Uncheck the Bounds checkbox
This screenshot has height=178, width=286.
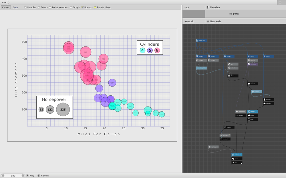pos(82,7)
